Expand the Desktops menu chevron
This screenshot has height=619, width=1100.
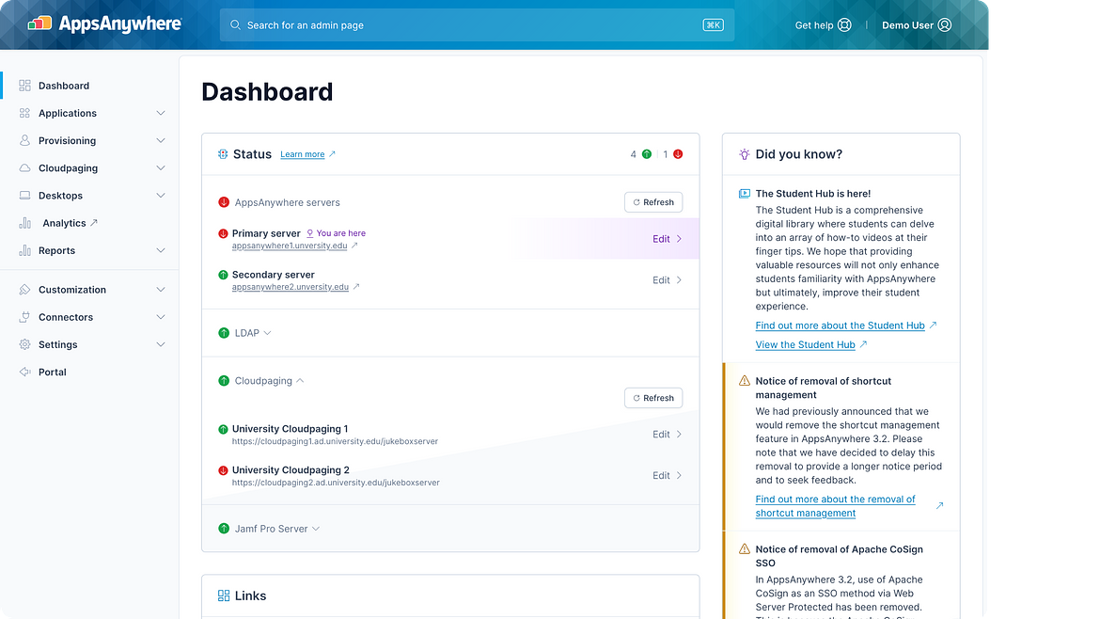pyautogui.click(x=161, y=195)
